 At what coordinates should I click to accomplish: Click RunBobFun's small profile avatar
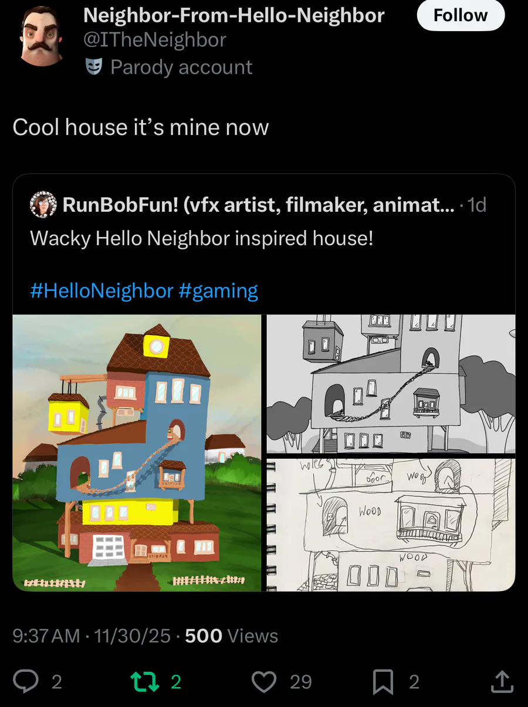pyautogui.click(x=43, y=205)
